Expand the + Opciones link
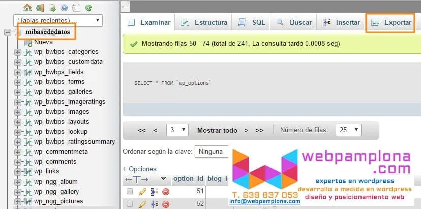The height and width of the screenshot is (209, 421). coord(139,169)
